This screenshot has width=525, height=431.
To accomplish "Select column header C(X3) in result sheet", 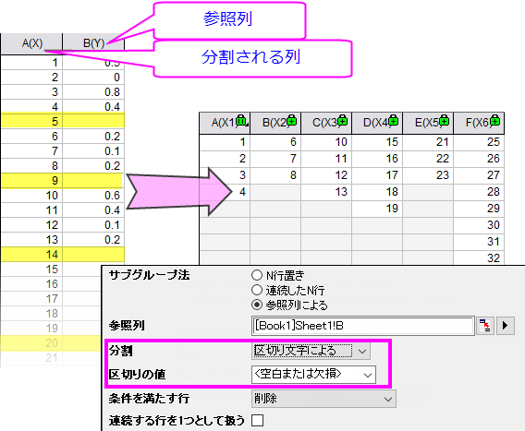I will pyautogui.click(x=326, y=123).
